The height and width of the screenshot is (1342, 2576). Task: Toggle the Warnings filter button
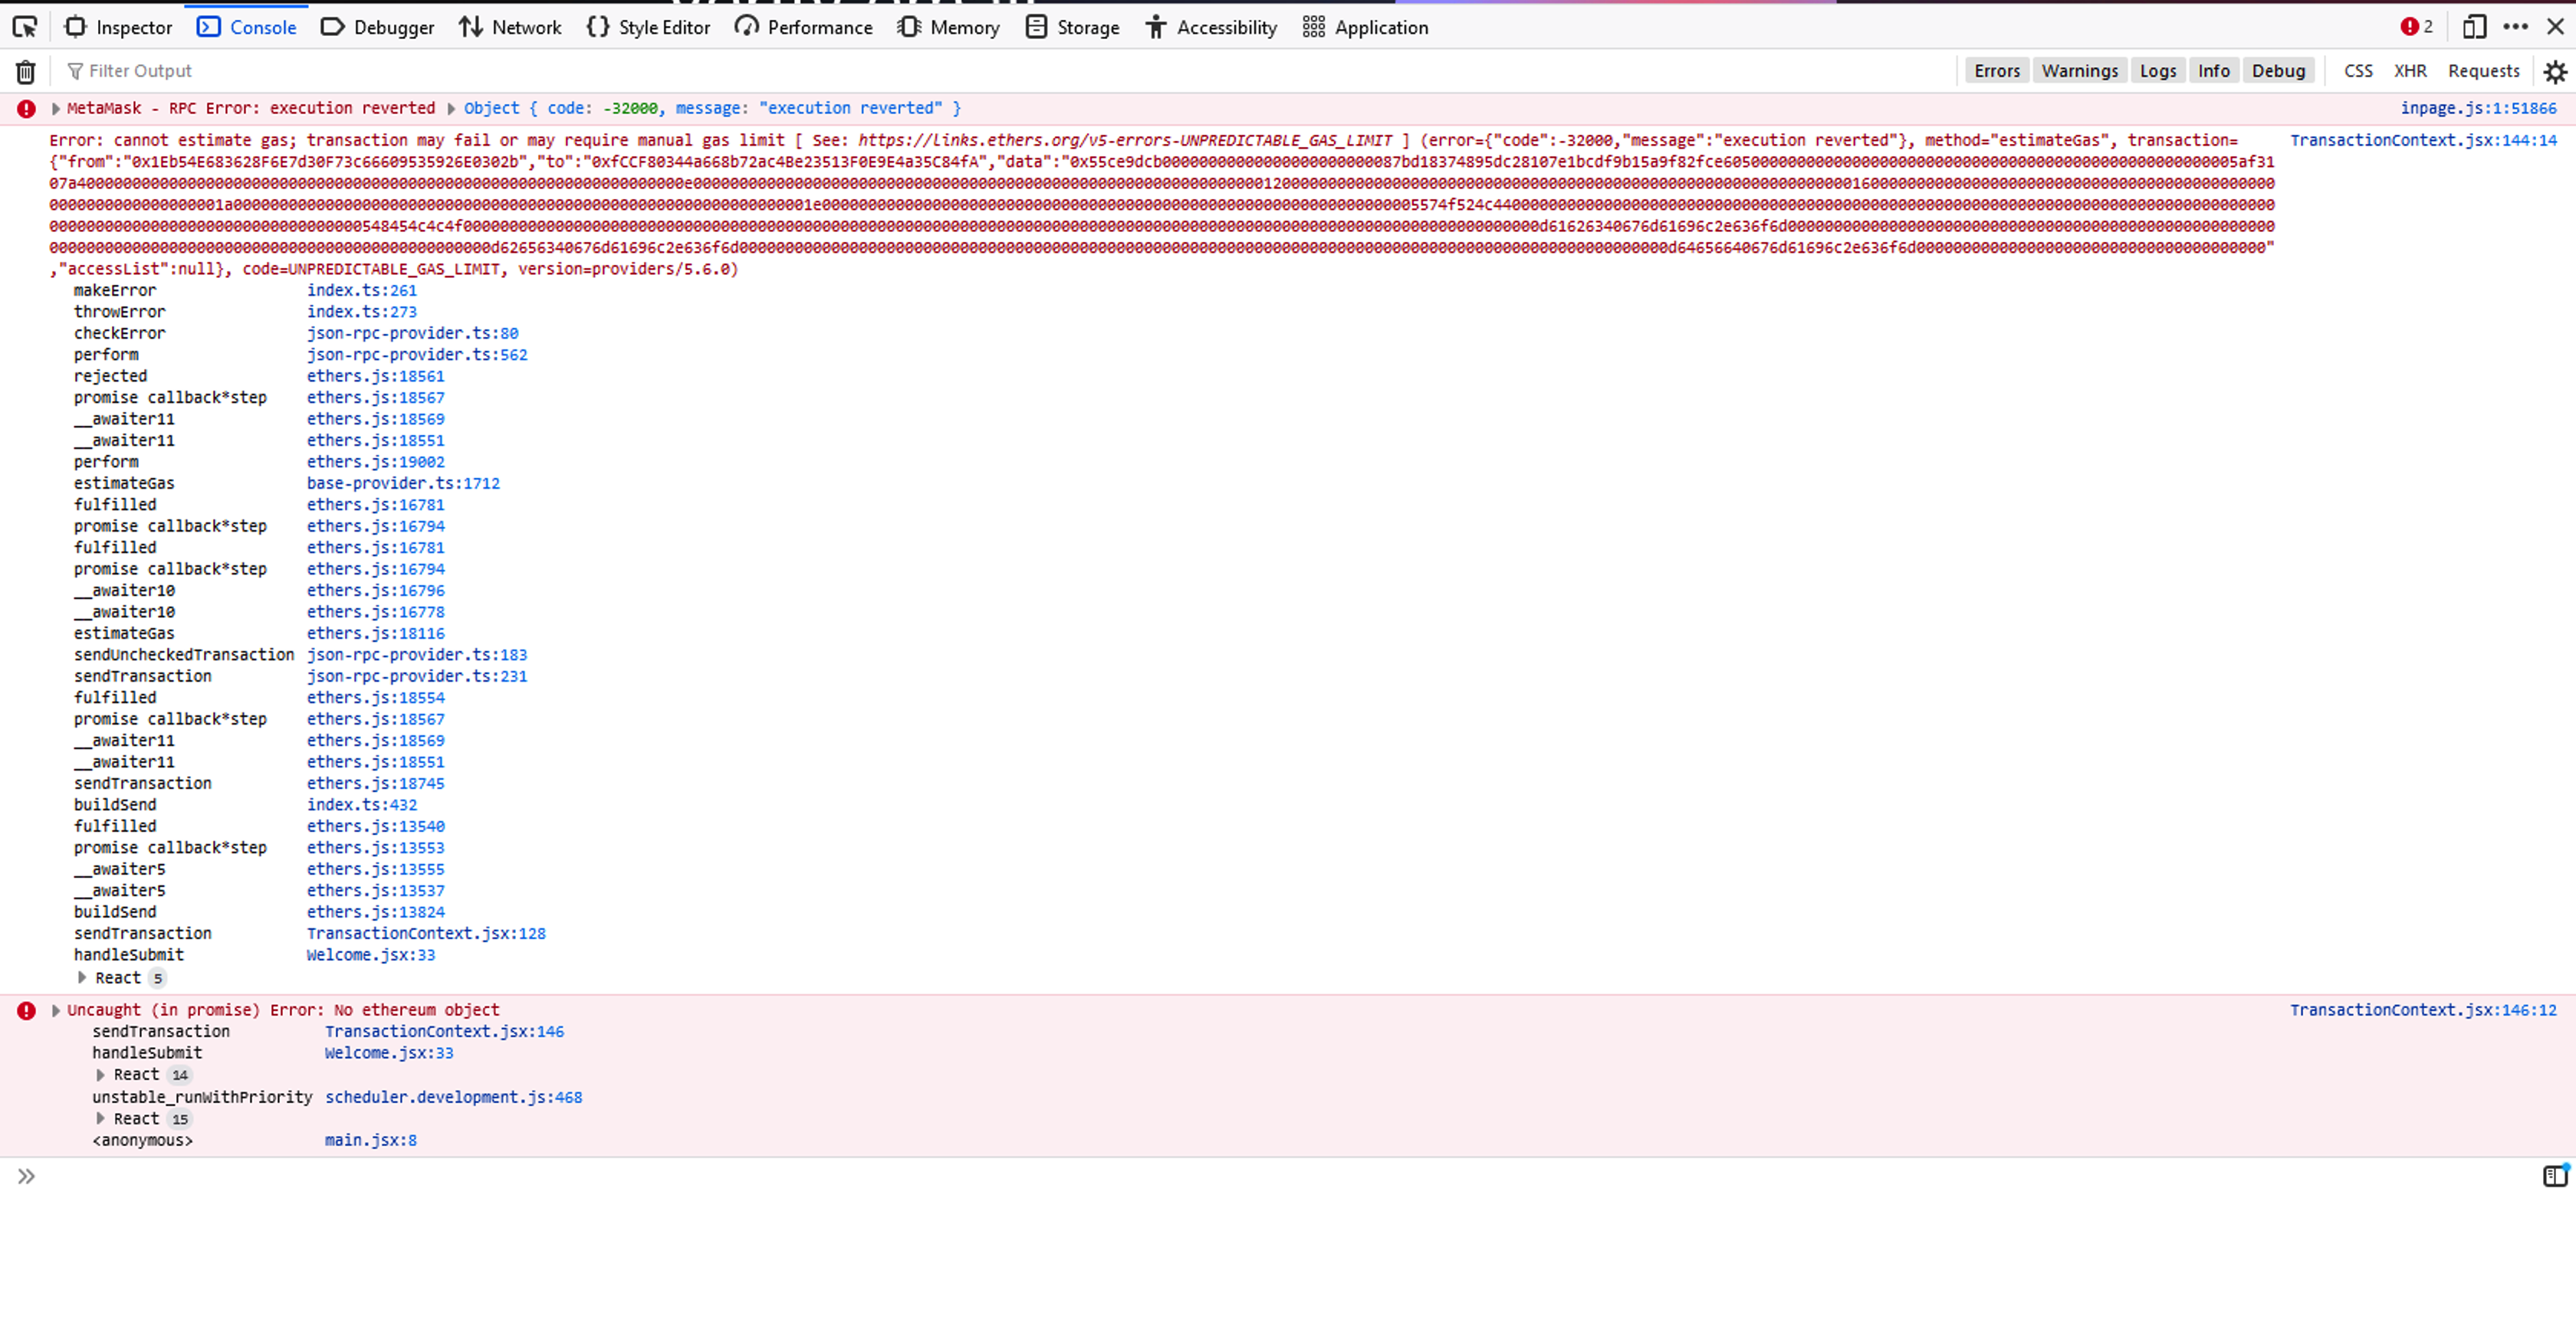pyautogui.click(x=2079, y=71)
